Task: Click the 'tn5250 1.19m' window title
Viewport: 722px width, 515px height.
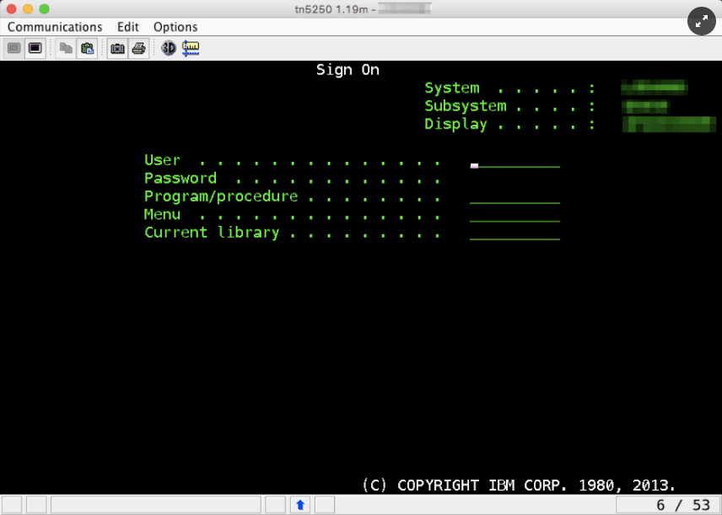Action: point(331,9)
